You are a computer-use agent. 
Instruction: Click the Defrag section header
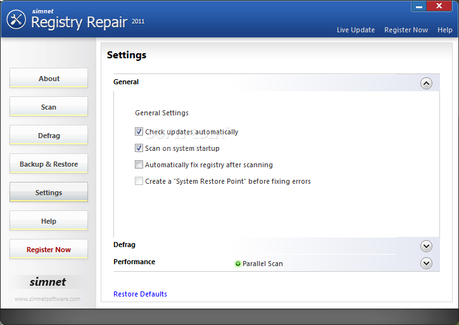click(x=276, y=245)
